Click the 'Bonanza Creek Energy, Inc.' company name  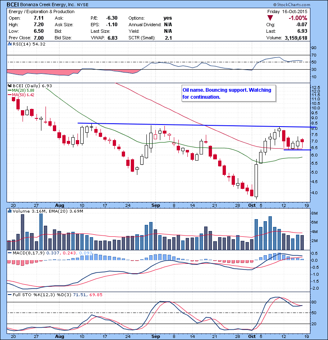tap(48, 5)
